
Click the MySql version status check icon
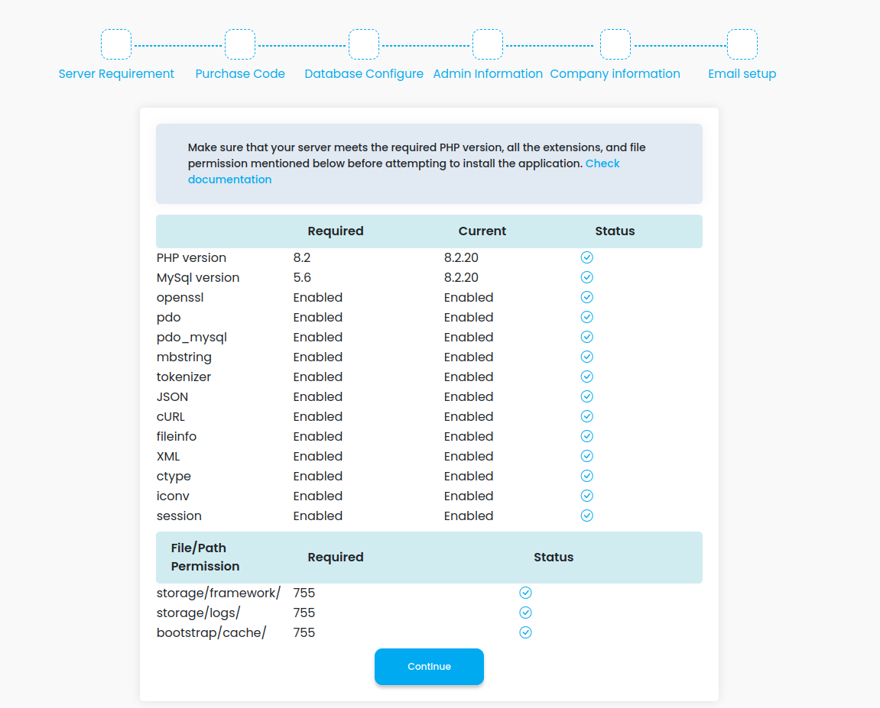[x=586, y=277]
